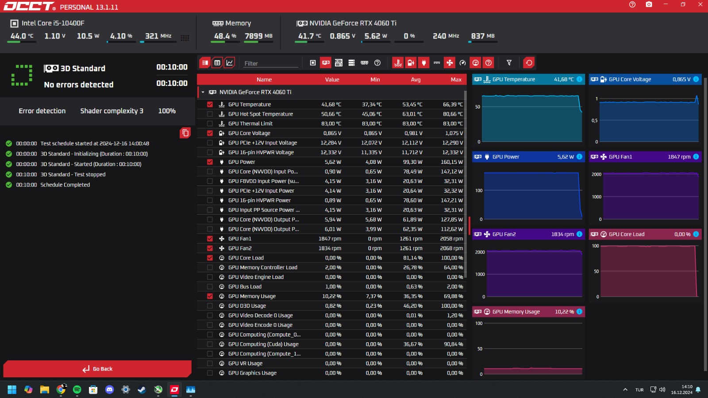Select the GPU VR Usage row
This screenshot has height=398, width=708.
coord(332,363)
